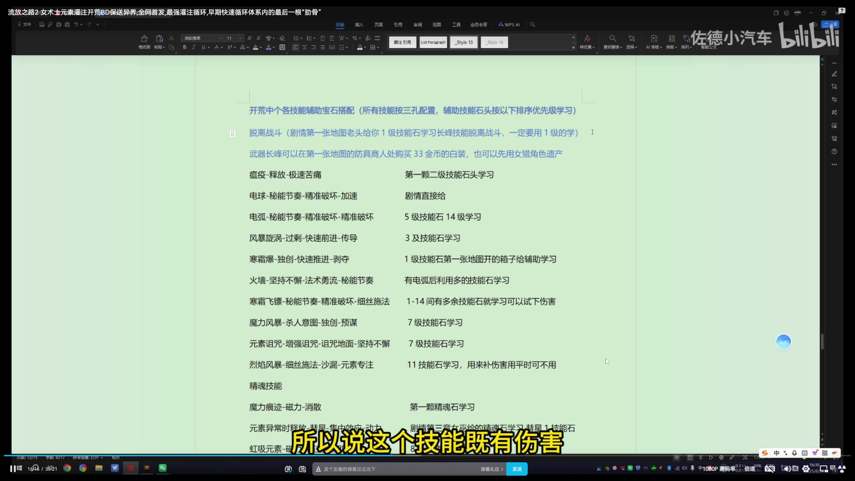
Task: Click the more dots icon in right sidebar
Action: tap(834, 165)
